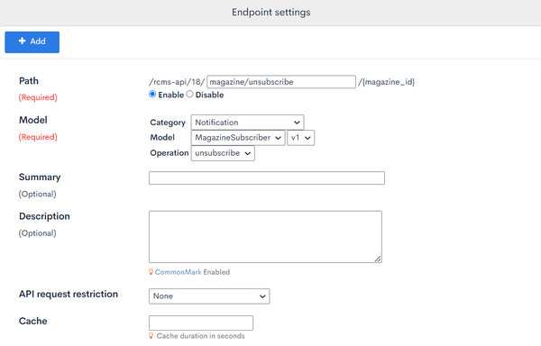
Task: Click the lightbulb icon beside CommonMark
Action: (151, 272)
